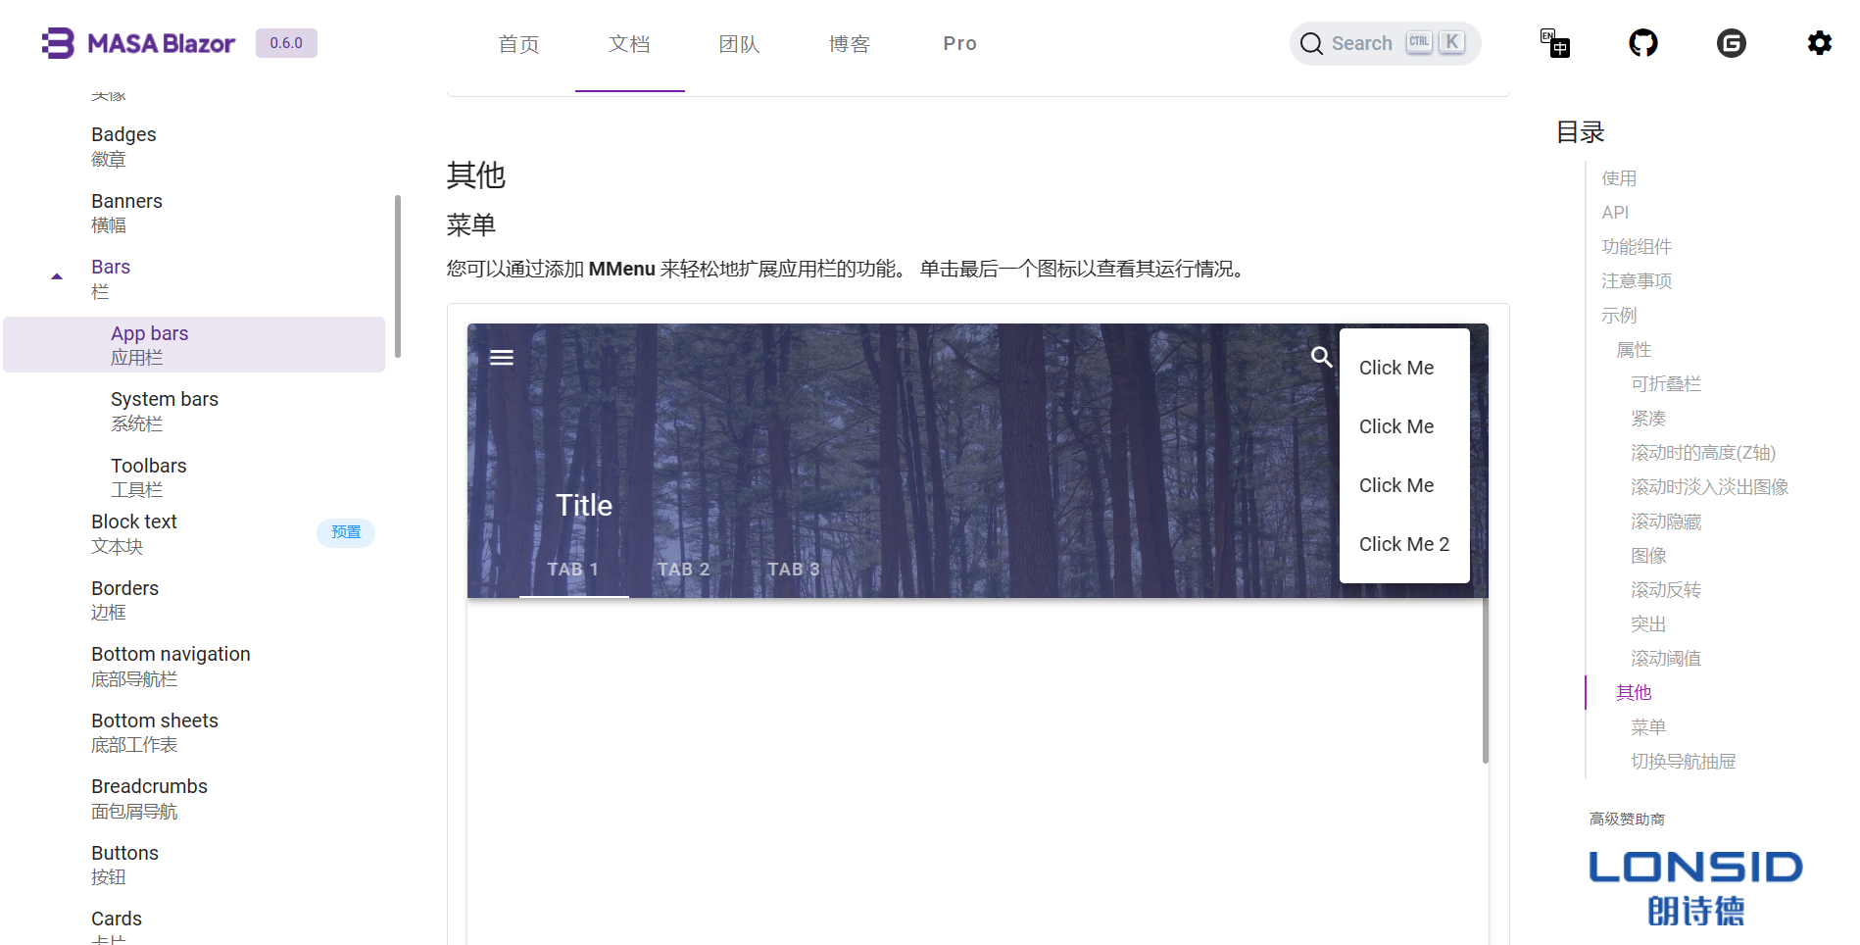This screenshot has width=1860, height=945.
Task: Switch to TAB 3 in the demo
Action: [x=793, y=569]
